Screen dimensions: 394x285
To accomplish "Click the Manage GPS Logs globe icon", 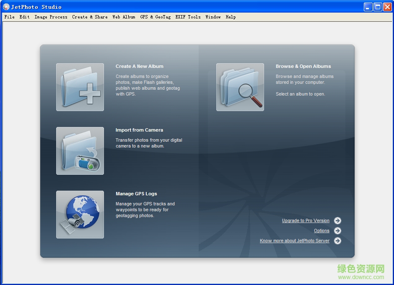I will 80,215.
